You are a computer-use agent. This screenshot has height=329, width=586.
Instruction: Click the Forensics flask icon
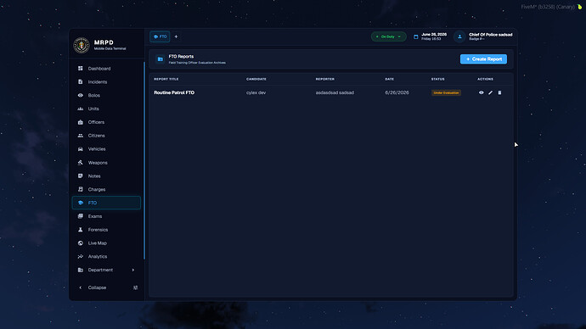point(81,230)
